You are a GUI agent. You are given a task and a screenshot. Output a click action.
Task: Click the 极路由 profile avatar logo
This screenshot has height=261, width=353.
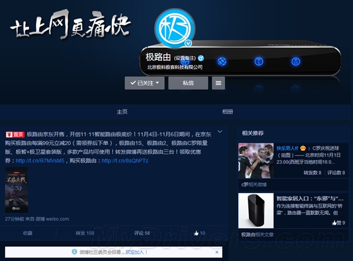pyautogui.click(x=175, y=28)
